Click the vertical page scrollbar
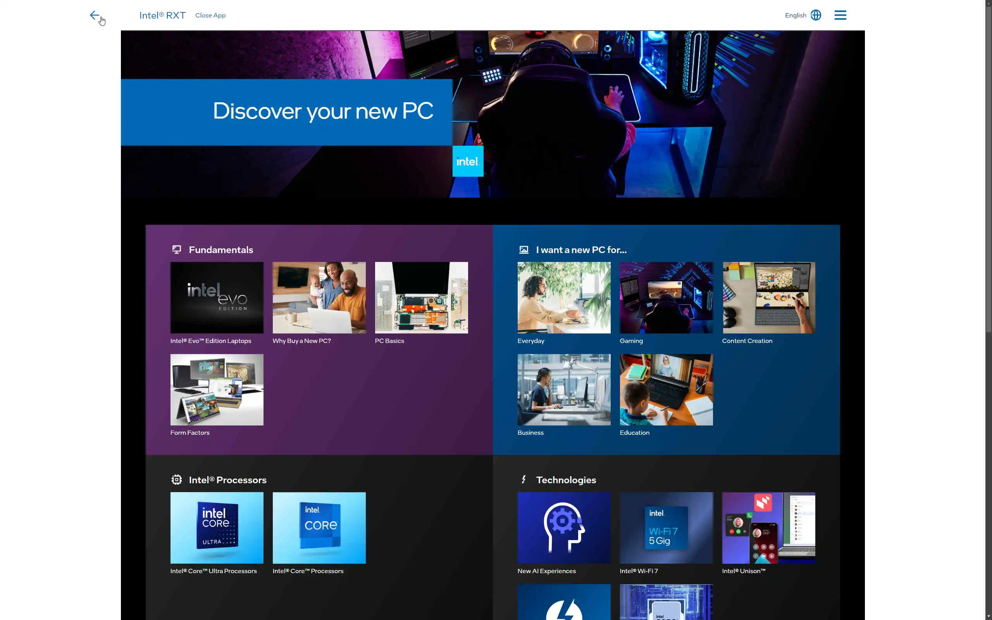The height and width of the screenshot is (620, 992). 988,164
